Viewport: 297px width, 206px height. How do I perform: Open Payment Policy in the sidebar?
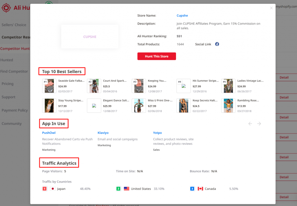15,110
